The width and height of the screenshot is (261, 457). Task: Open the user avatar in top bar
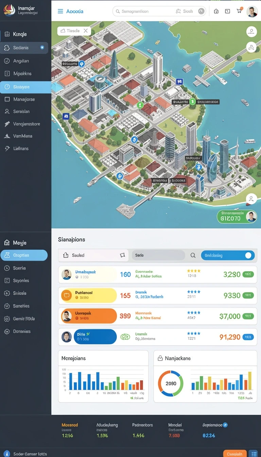252,12
